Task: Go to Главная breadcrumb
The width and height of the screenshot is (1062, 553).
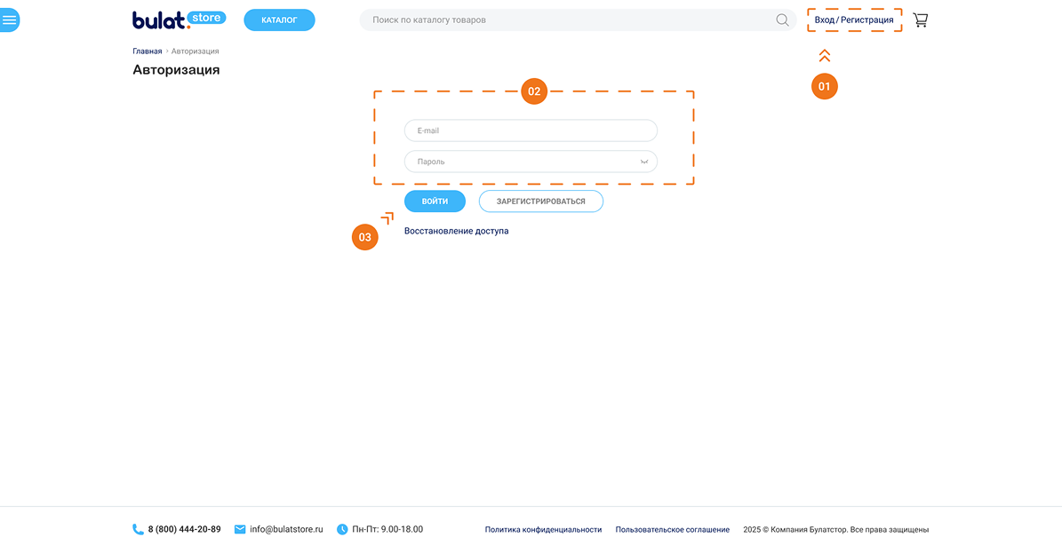Action: click(148, 51)
